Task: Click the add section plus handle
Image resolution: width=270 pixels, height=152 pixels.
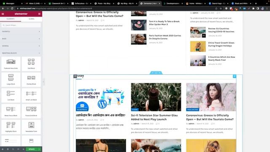Action: point(152,73)
